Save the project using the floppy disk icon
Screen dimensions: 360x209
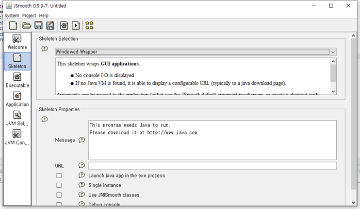(x=38, y=25)
